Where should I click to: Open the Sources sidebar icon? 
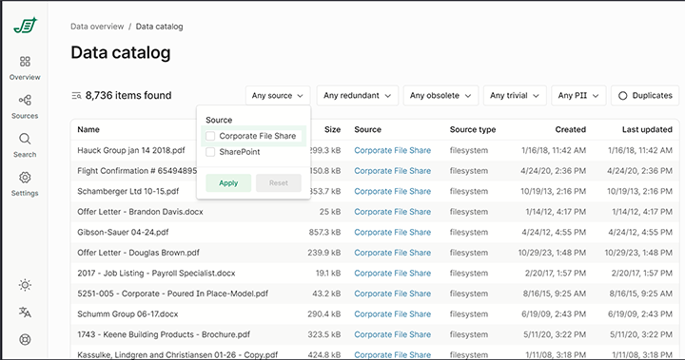click(x=25, y=101)
